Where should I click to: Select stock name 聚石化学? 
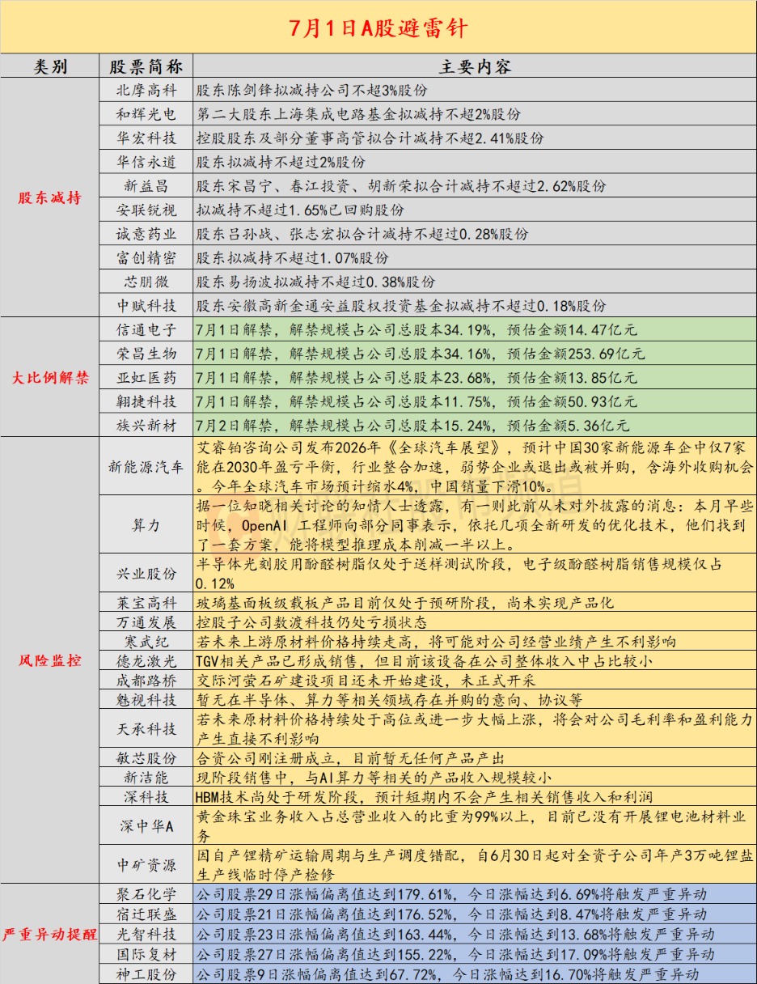[x=146, y=894]
